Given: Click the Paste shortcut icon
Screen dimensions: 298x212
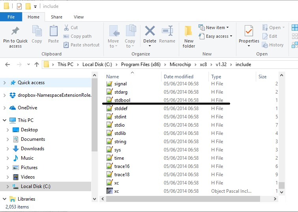Looking at the screenshot, I should coord(66,45).
